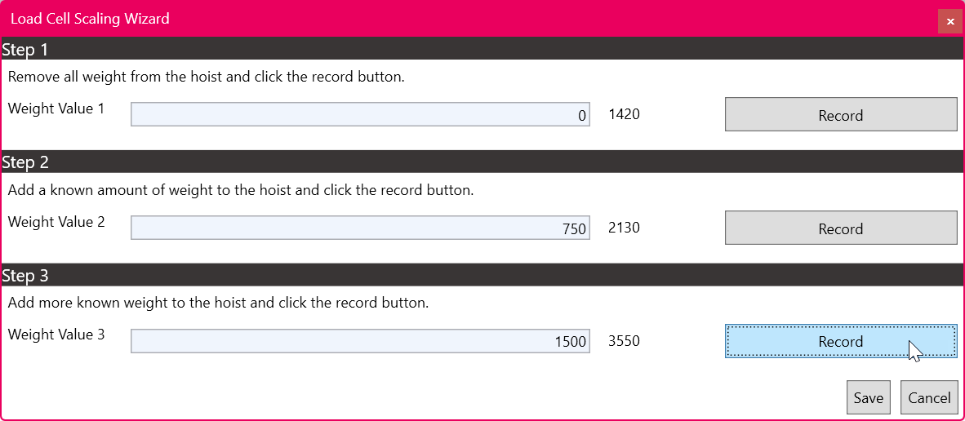Record the Step 2 known weight reading
The image size is (965, 421).
[840, 228]
